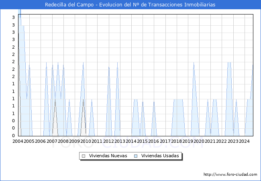Click the 2024 x-axis label
The height and width of the screenshot is (181, 261).
pos(244,141)
